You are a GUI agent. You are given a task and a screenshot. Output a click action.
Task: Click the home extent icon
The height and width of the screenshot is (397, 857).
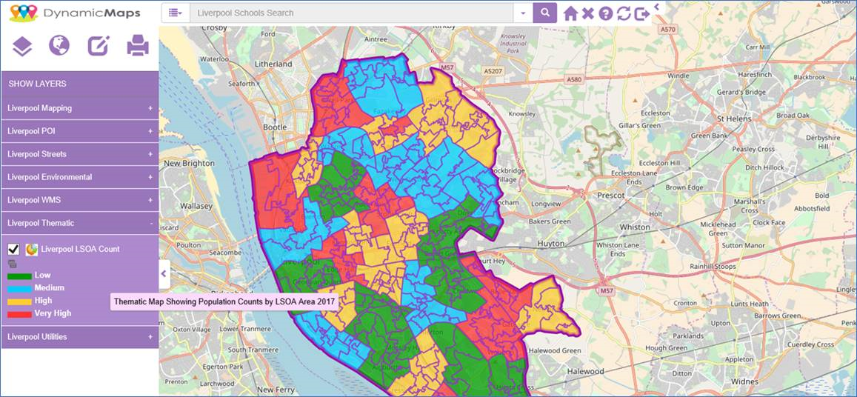point(570,13)
